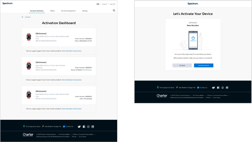Click the Go Back link on the dashboard
Screen dimensions: 252x142
[28, 17]
